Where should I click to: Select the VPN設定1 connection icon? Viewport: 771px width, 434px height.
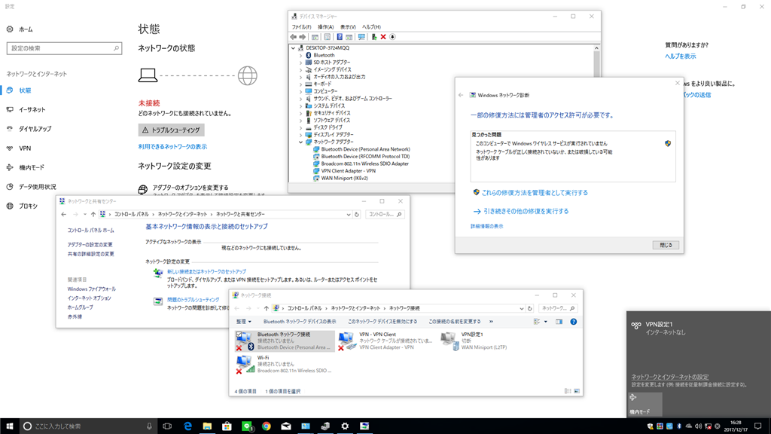pyautogui.click(x=449, y=341)
